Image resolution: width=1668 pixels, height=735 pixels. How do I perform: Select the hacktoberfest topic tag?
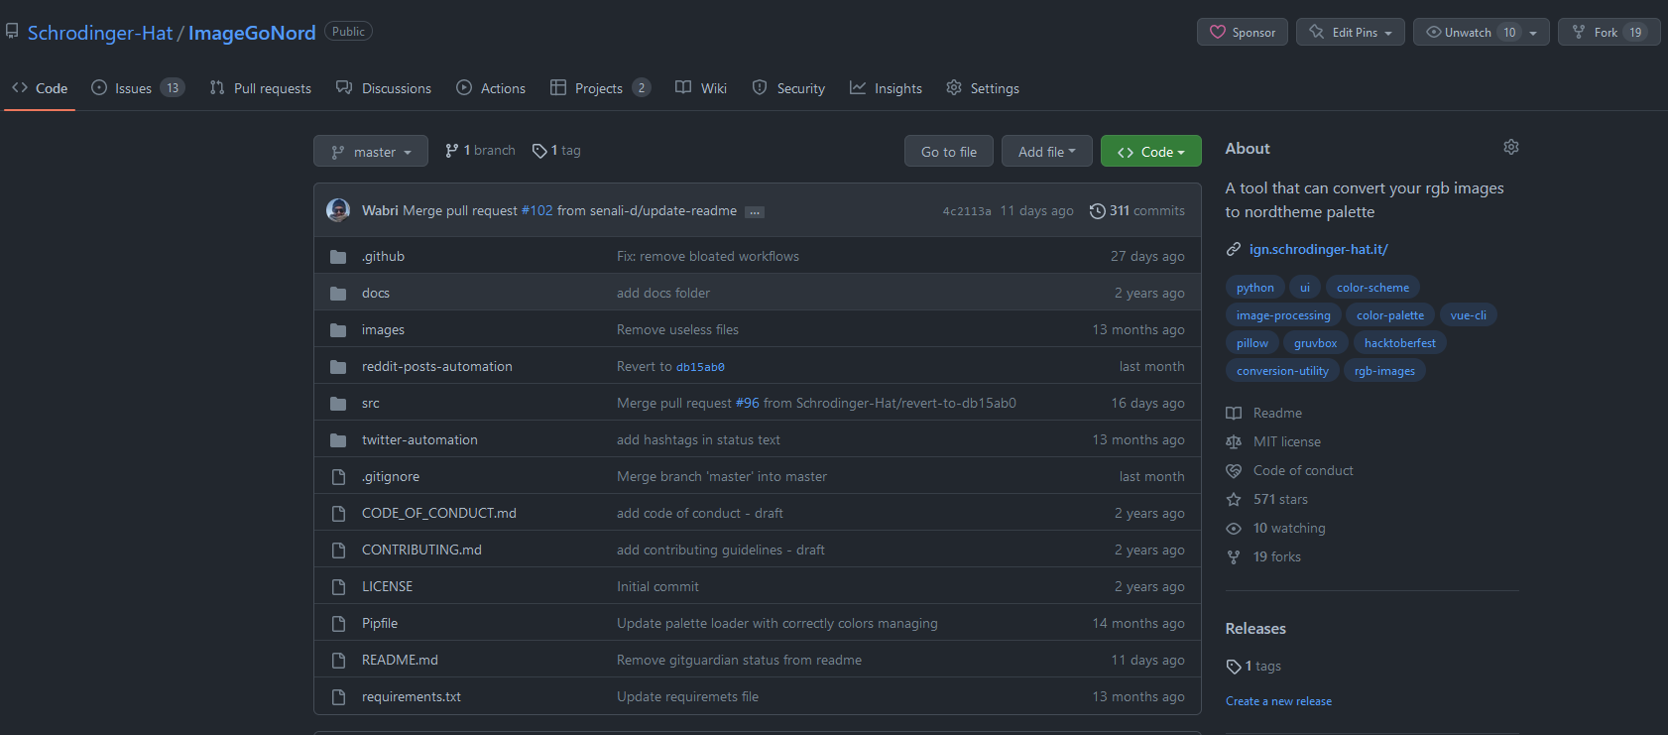(1400, 343)
